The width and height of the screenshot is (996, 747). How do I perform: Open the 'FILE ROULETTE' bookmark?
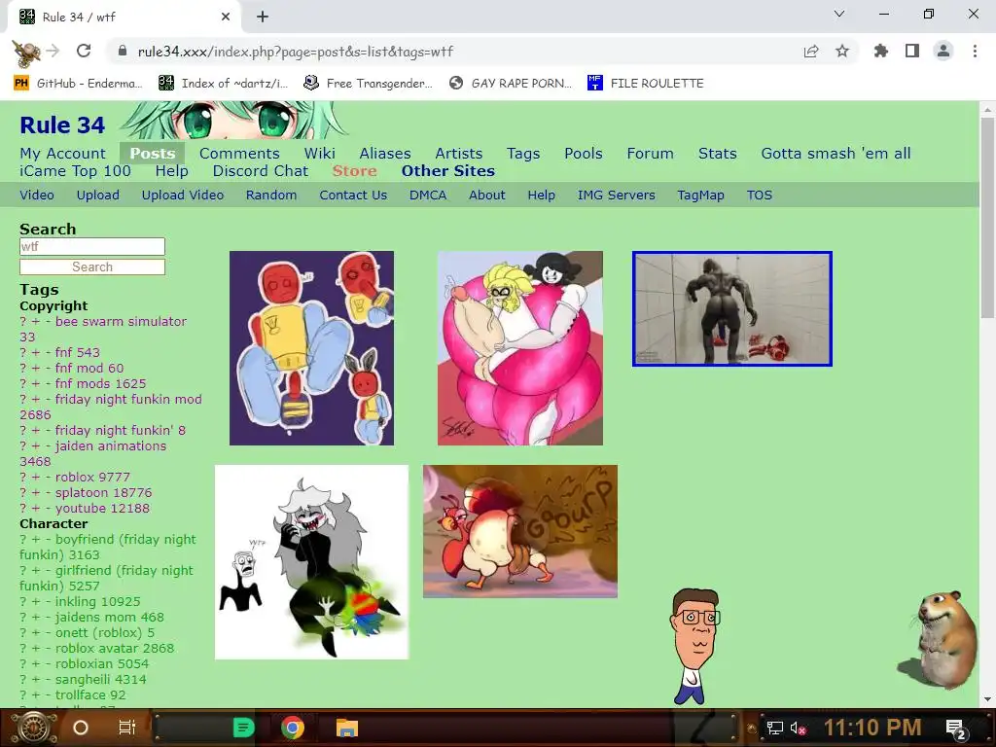(646, 84)
